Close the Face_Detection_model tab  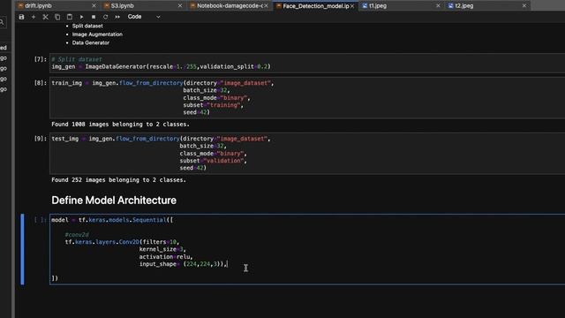[x=352, y=6]
